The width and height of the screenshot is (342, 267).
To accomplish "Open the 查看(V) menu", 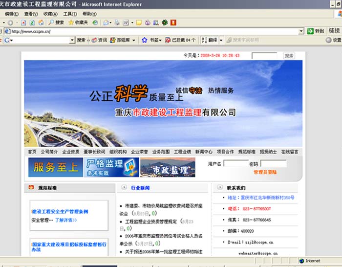I will tap(31, 14).
